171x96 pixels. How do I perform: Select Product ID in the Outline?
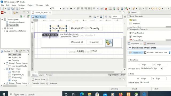[16, 58]
